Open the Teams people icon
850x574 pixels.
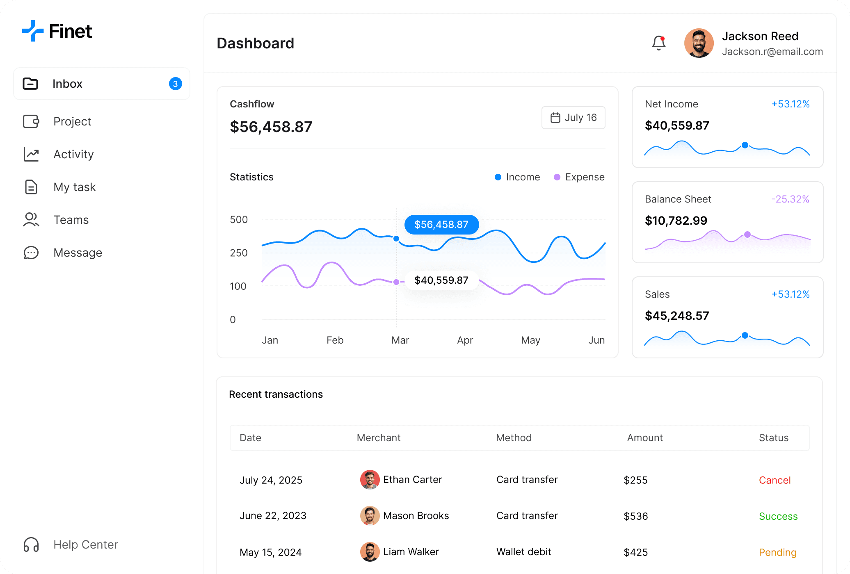pos(31,220)
